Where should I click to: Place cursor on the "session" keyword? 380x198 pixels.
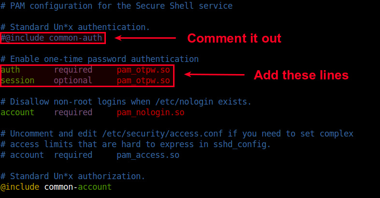18,80
